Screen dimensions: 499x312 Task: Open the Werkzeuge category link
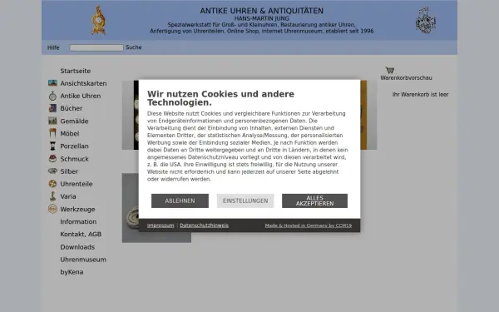(x=77, y=209)
